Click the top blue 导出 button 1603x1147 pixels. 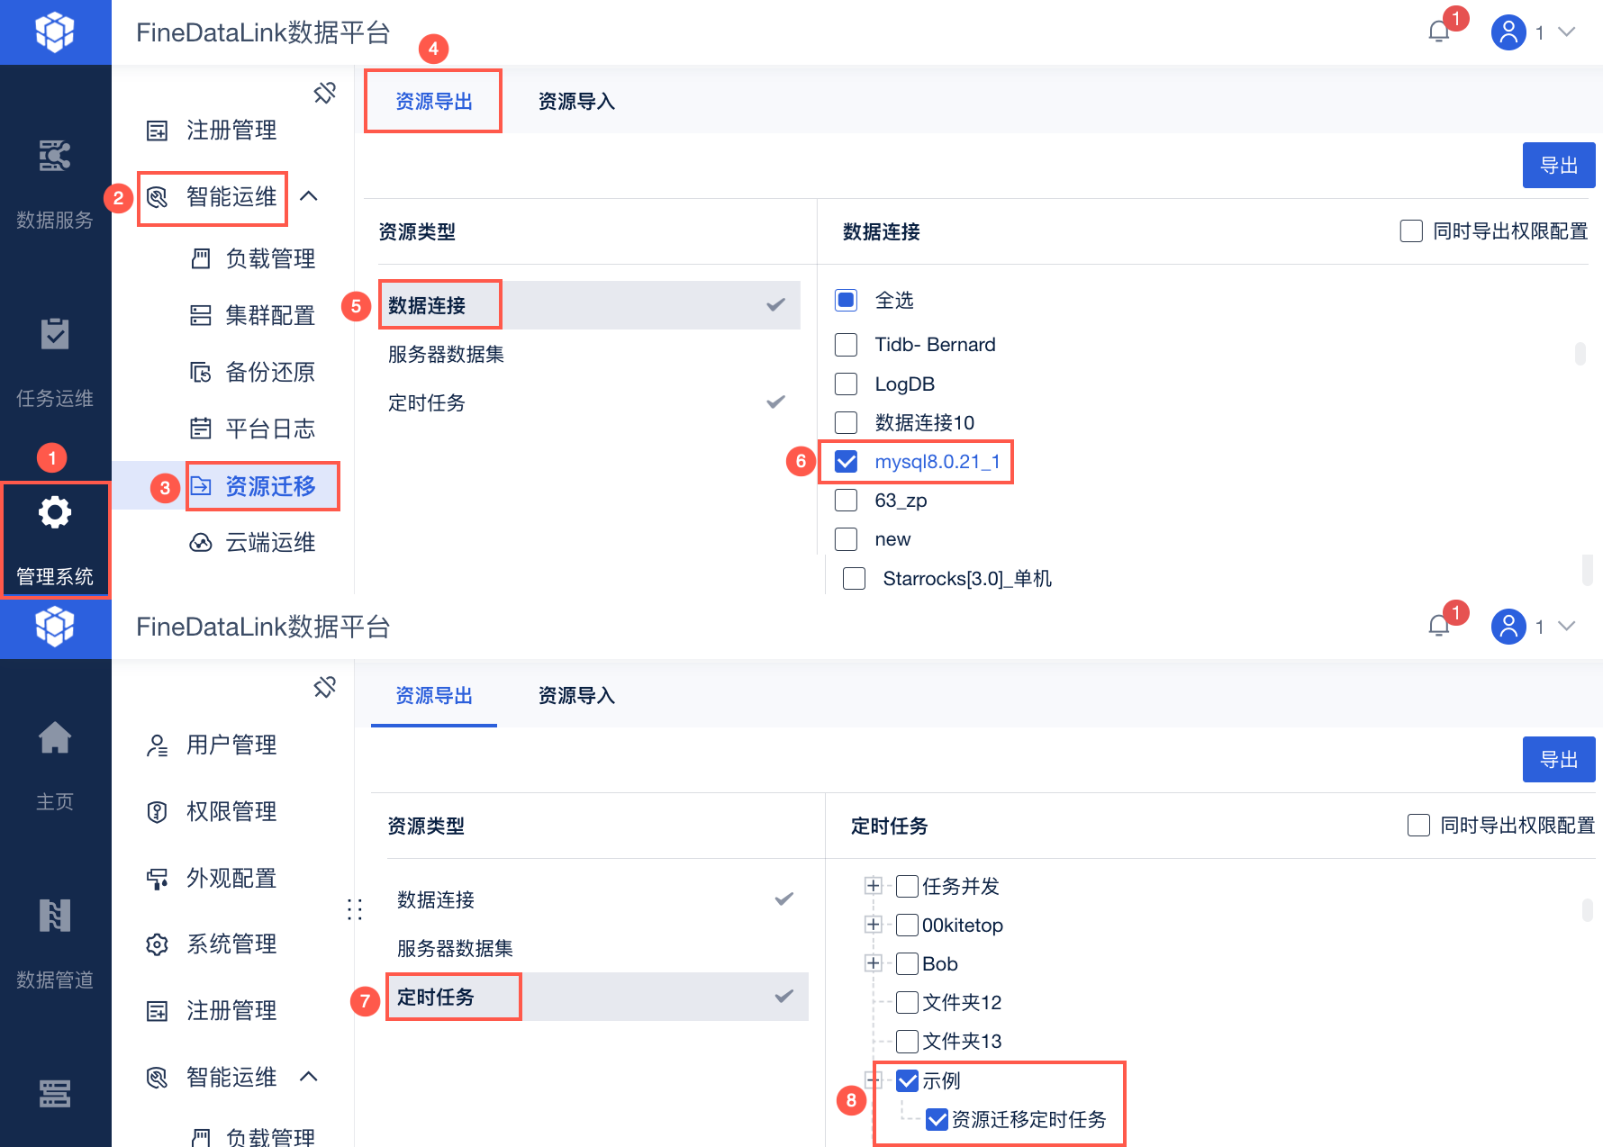click(1558, 166)
